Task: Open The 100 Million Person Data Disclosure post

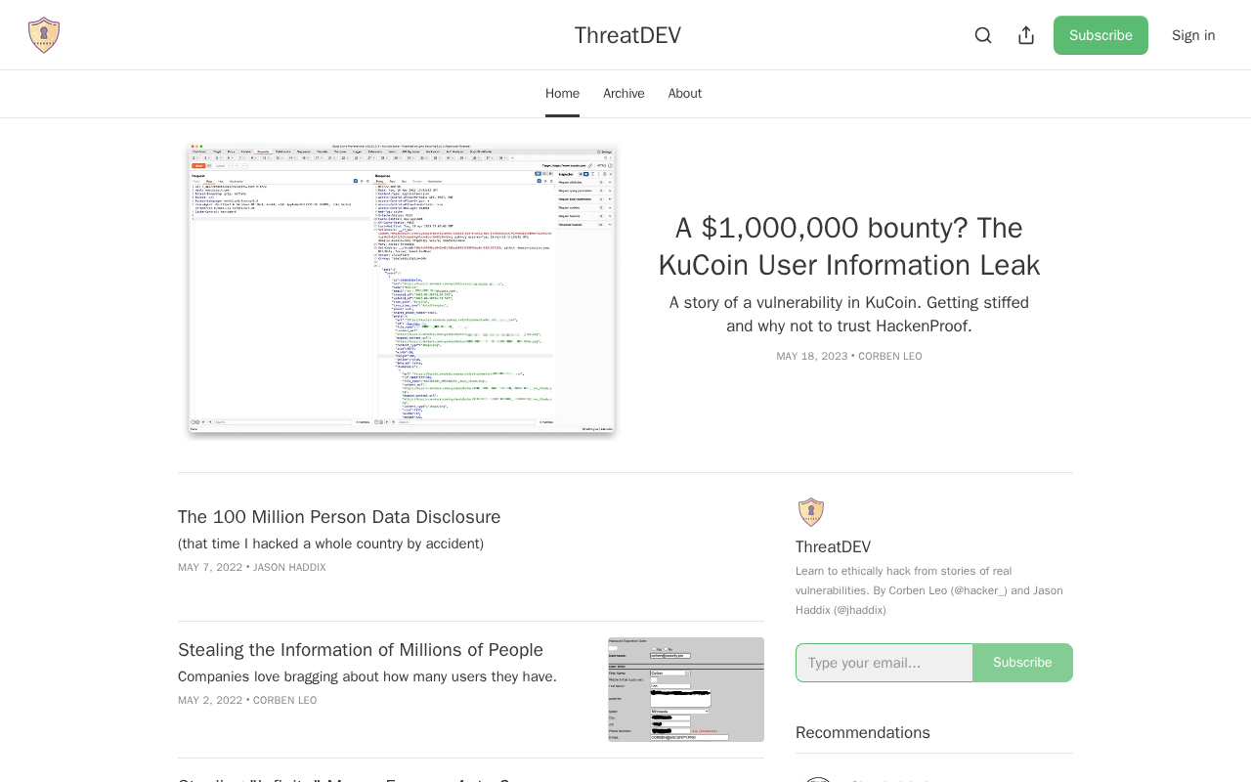Action: (339, 517)
